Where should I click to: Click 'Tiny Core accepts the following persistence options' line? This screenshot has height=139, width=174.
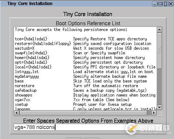tap(71, 30)
